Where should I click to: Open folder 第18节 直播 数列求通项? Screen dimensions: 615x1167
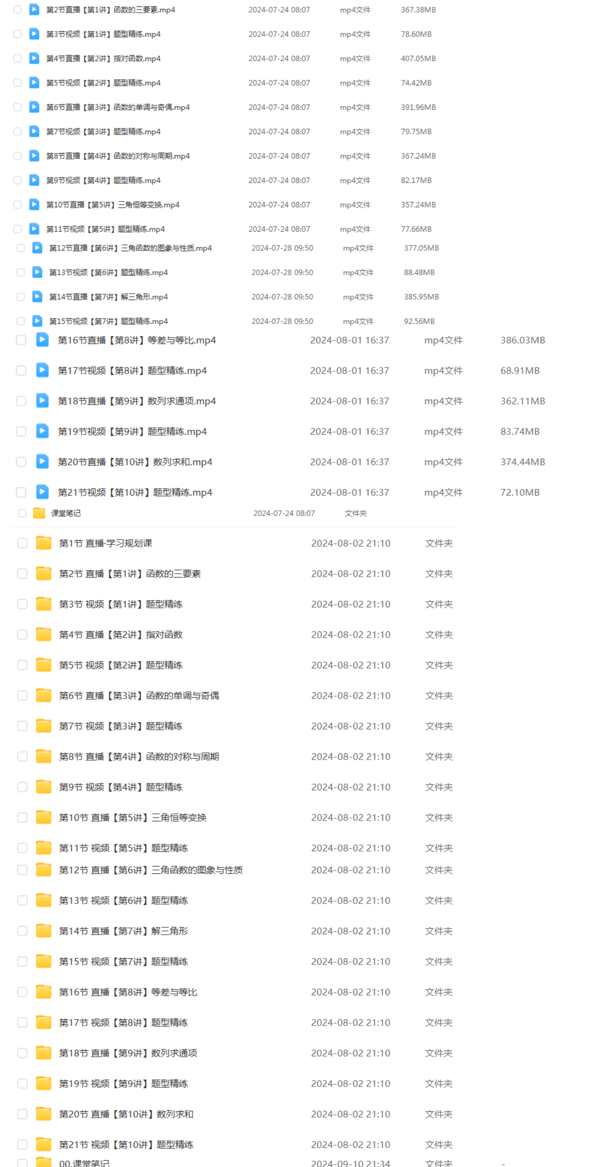coord(128,1053)
